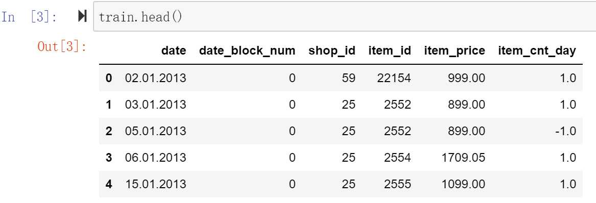Click the shop_id column header
Image resolution: width=596 pixels, height=203 pixels.
pyautogui.click(x=332, y=51)
